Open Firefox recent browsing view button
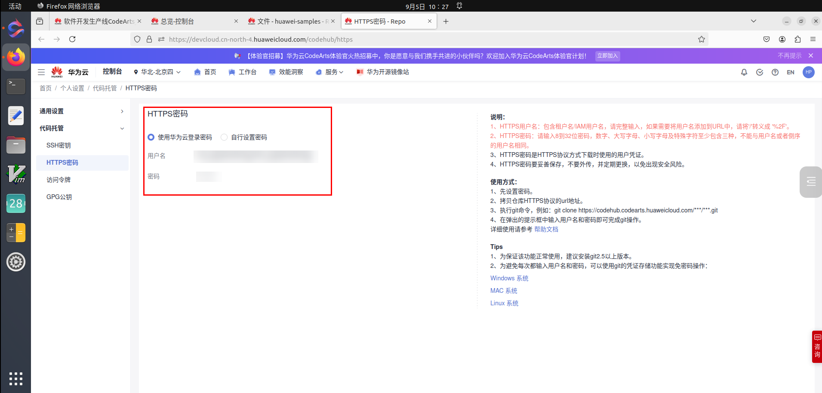 coord(40,21)
